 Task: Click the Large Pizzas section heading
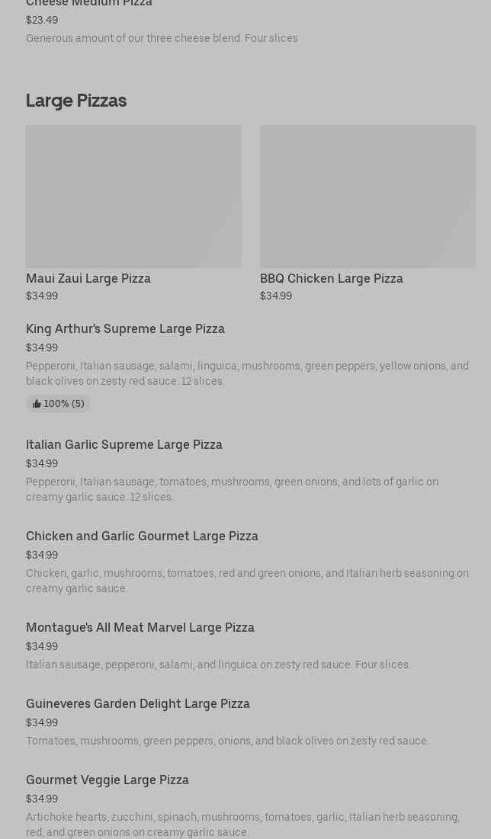pyautogui.click(x=76, y=101)
